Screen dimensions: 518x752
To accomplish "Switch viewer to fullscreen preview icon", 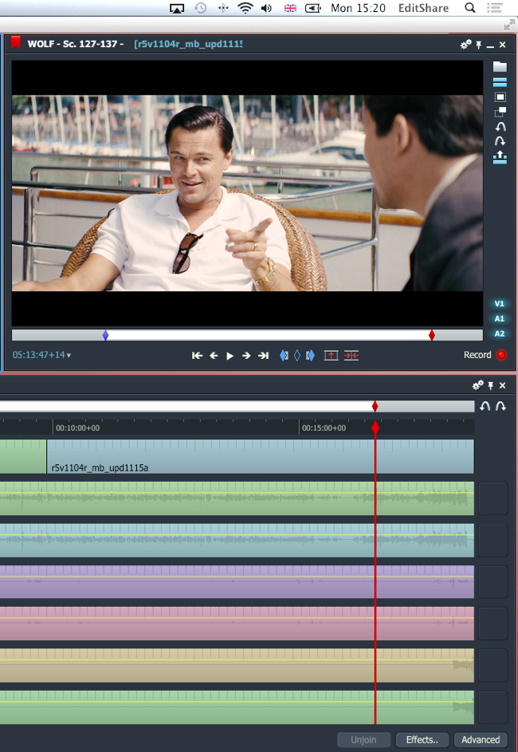I will pos(500,97).
